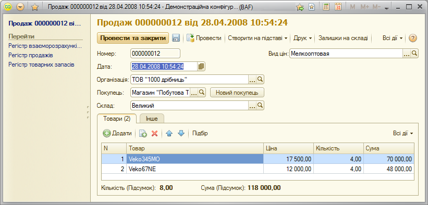Choose Організація via ellipsis button

coord(252,79)
